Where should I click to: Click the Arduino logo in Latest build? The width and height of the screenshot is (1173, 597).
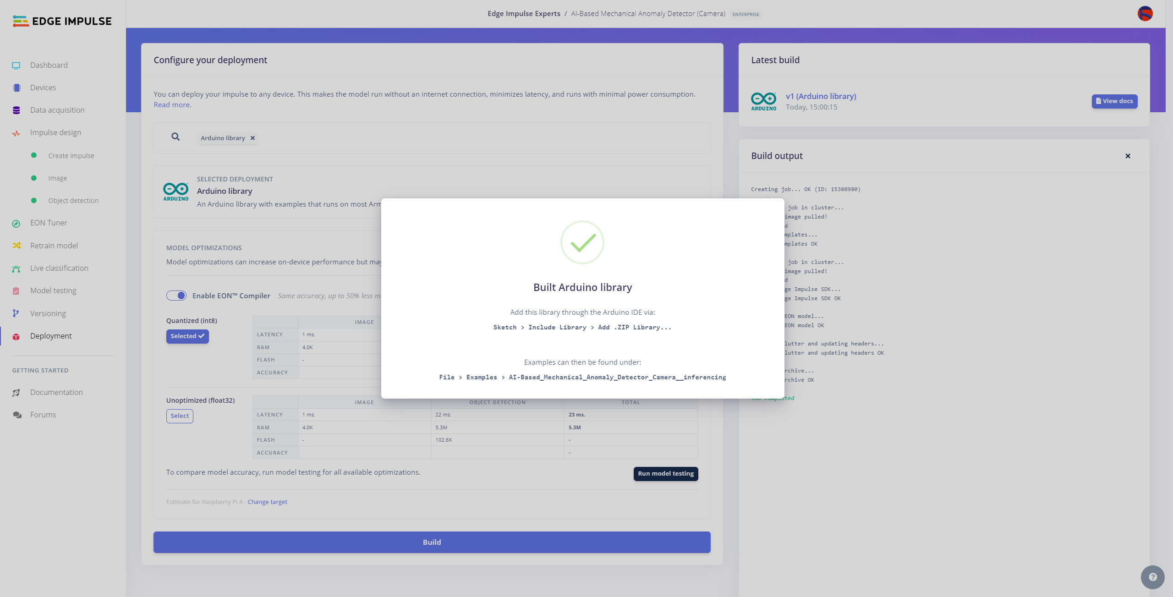[x=764, y=101]
